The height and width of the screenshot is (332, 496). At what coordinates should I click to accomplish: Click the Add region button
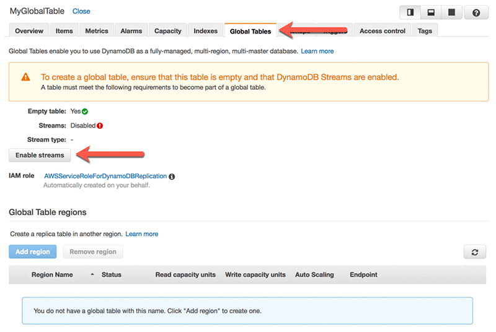[x=33, y=251]
